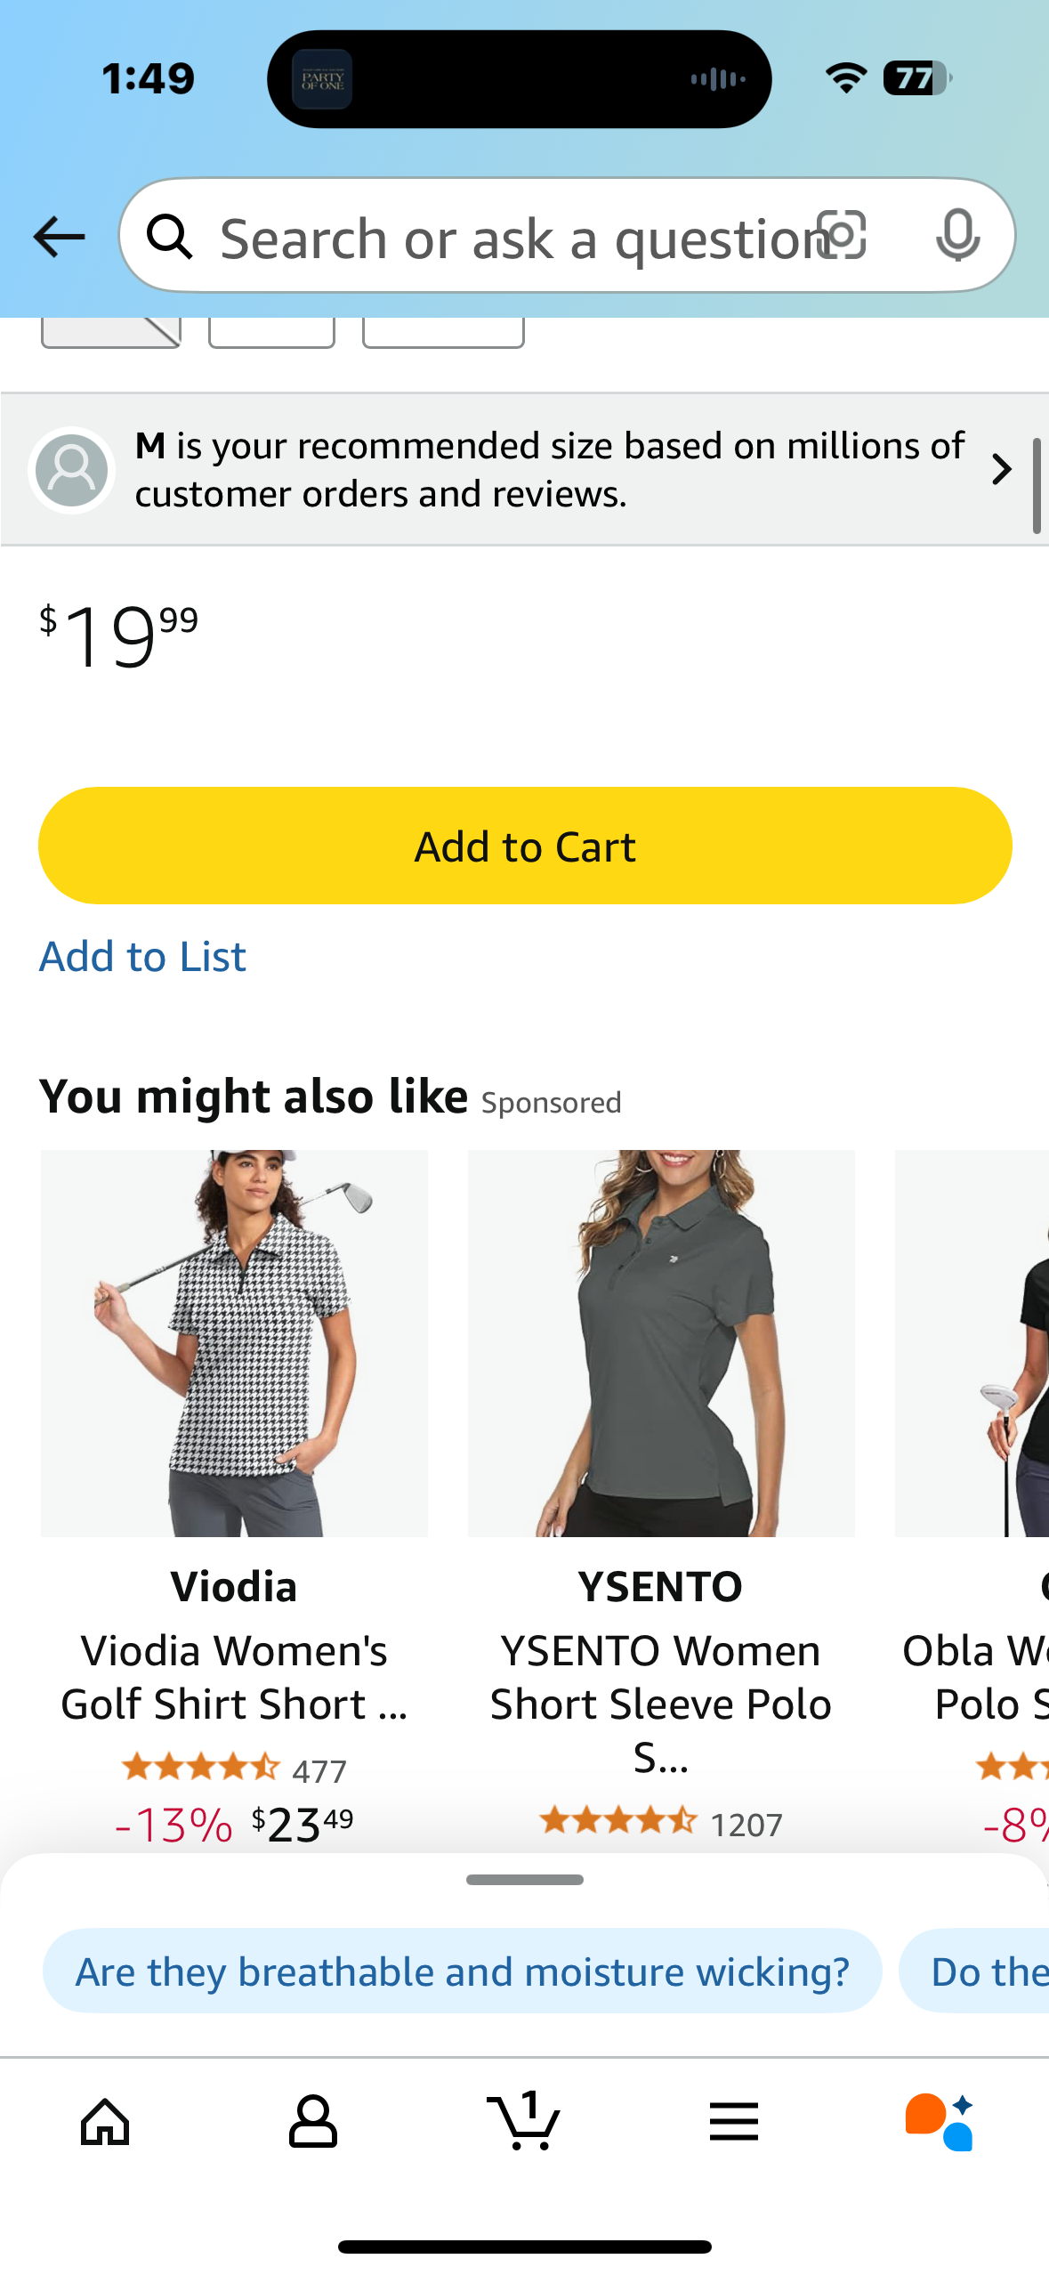This screenshot has width=1049, height=2275.
Task: Open the shopping cart icon
Action: (x=524, y=2121)
